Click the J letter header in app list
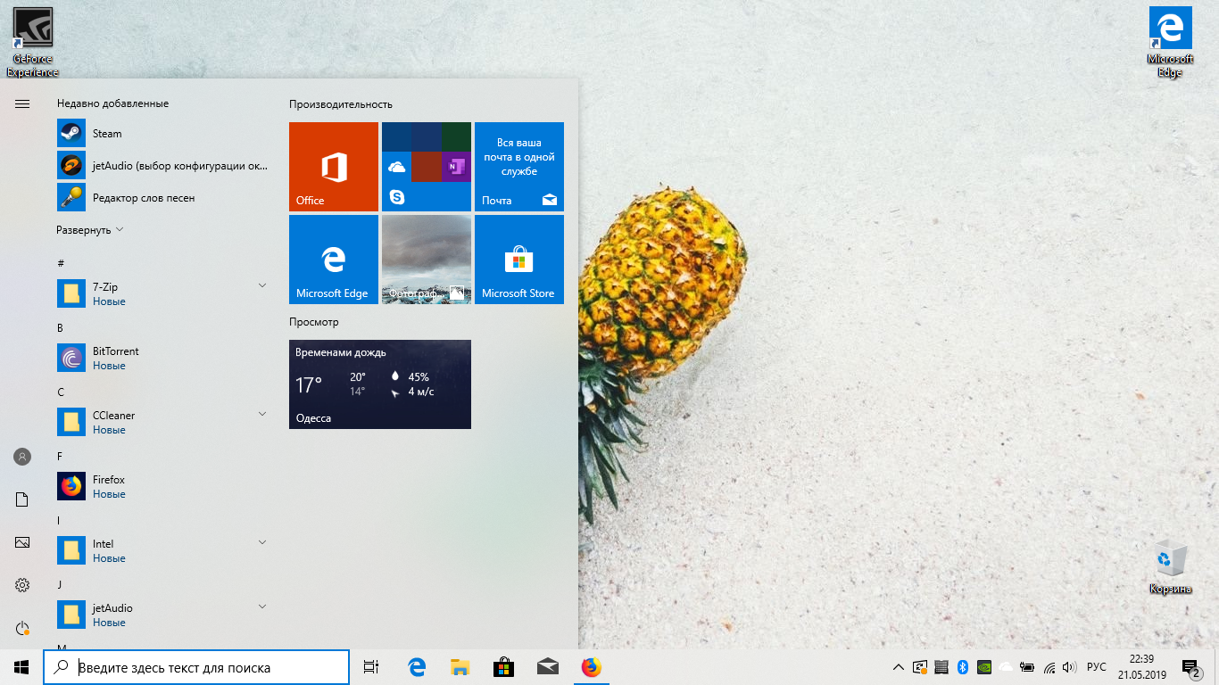This screenshot has width=1219, height=685. [x=60, y=584]
